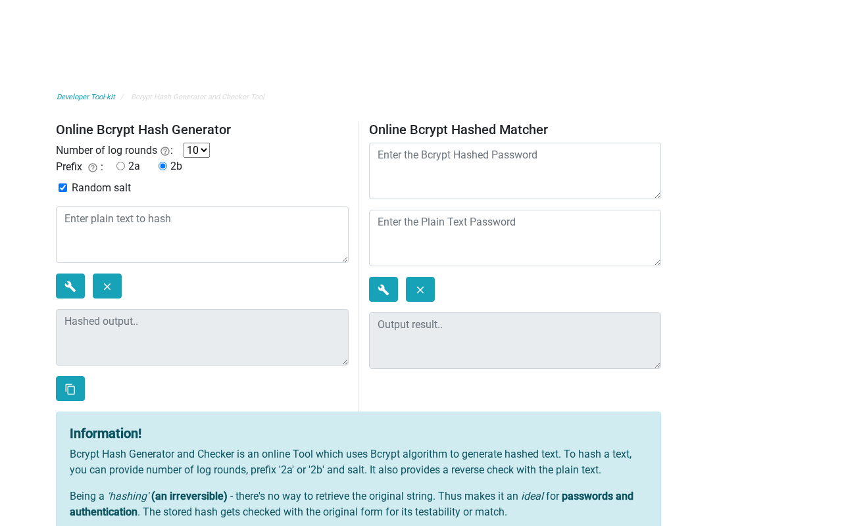
Task: Click the Hashed output text area
Action: tap(202, 337)
